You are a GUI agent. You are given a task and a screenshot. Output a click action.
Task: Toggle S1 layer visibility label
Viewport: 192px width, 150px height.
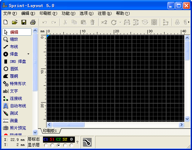click(x=52, y=139)
